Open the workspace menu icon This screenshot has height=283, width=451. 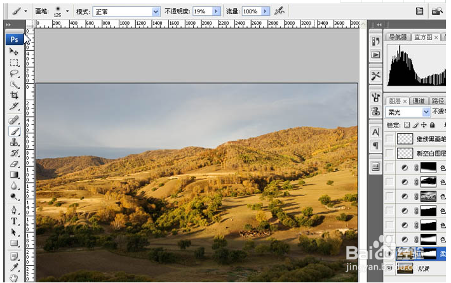pyautogui.click(x=437, y=11)
